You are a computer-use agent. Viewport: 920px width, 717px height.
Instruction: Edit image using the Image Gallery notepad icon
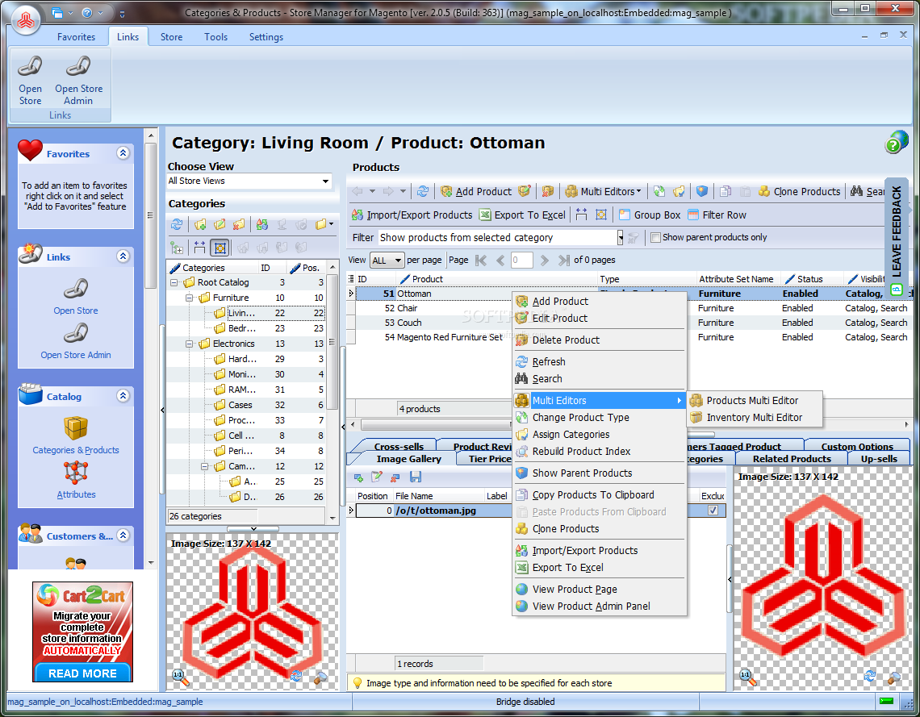(x=377, y=477)
